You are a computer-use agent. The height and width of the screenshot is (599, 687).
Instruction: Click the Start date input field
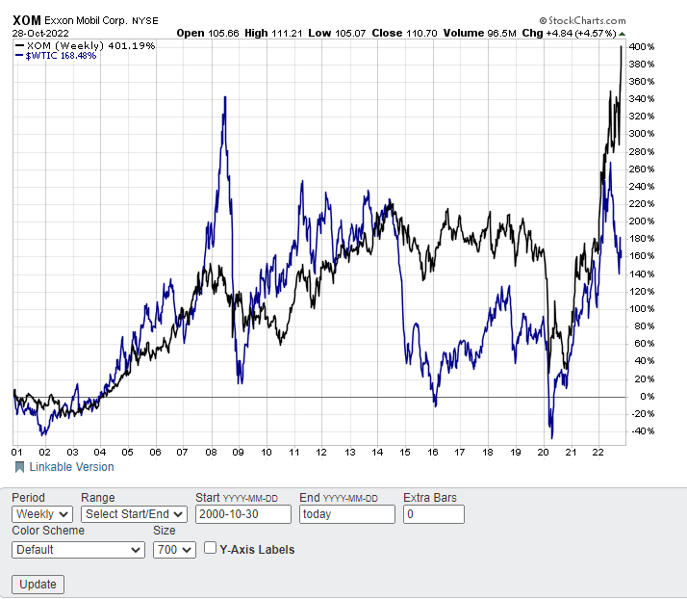tap(243, 514)
